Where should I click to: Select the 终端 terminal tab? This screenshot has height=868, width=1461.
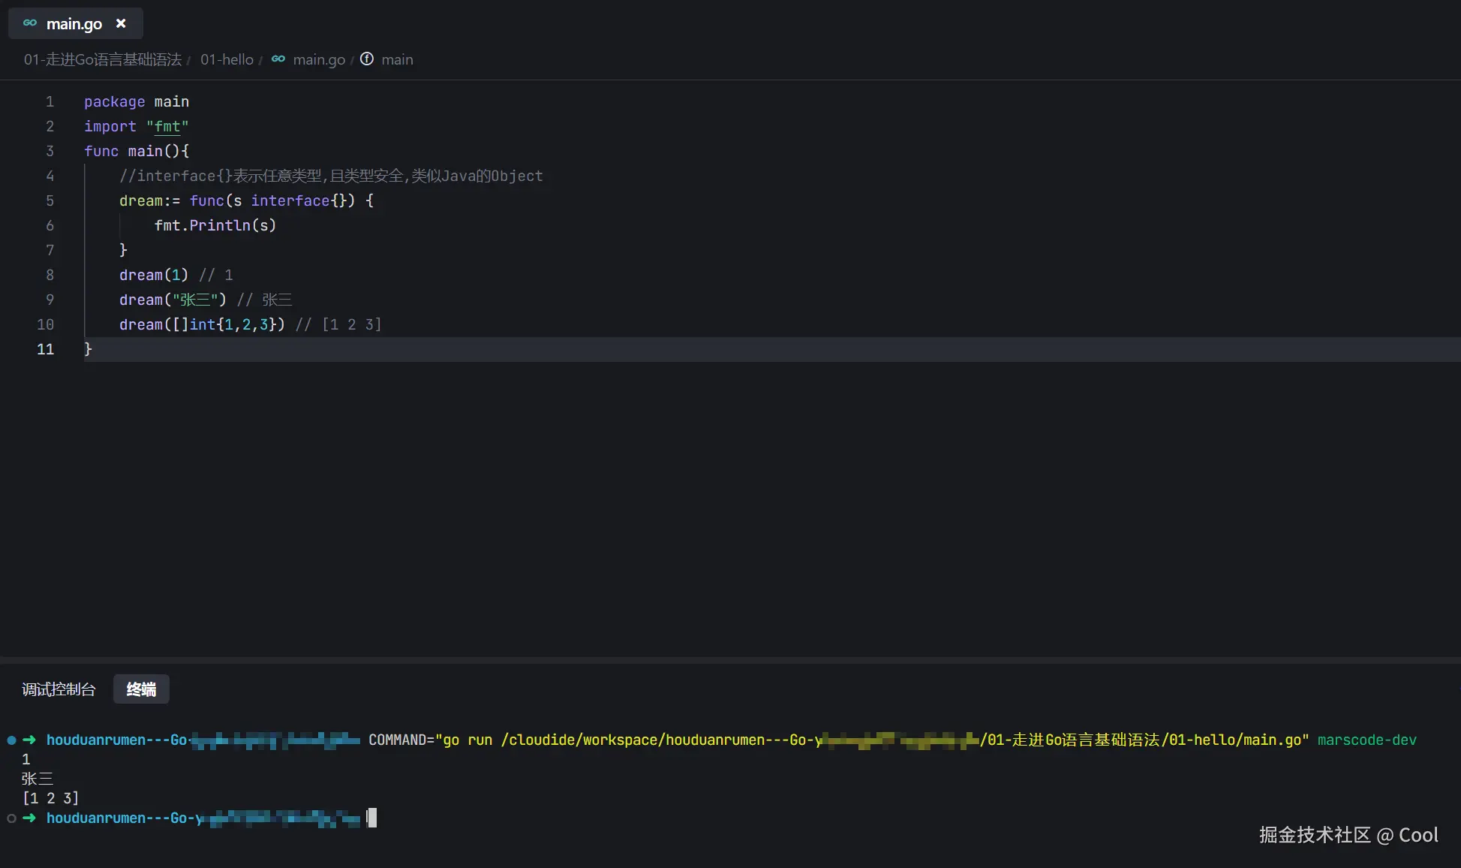tap(141, 689)
